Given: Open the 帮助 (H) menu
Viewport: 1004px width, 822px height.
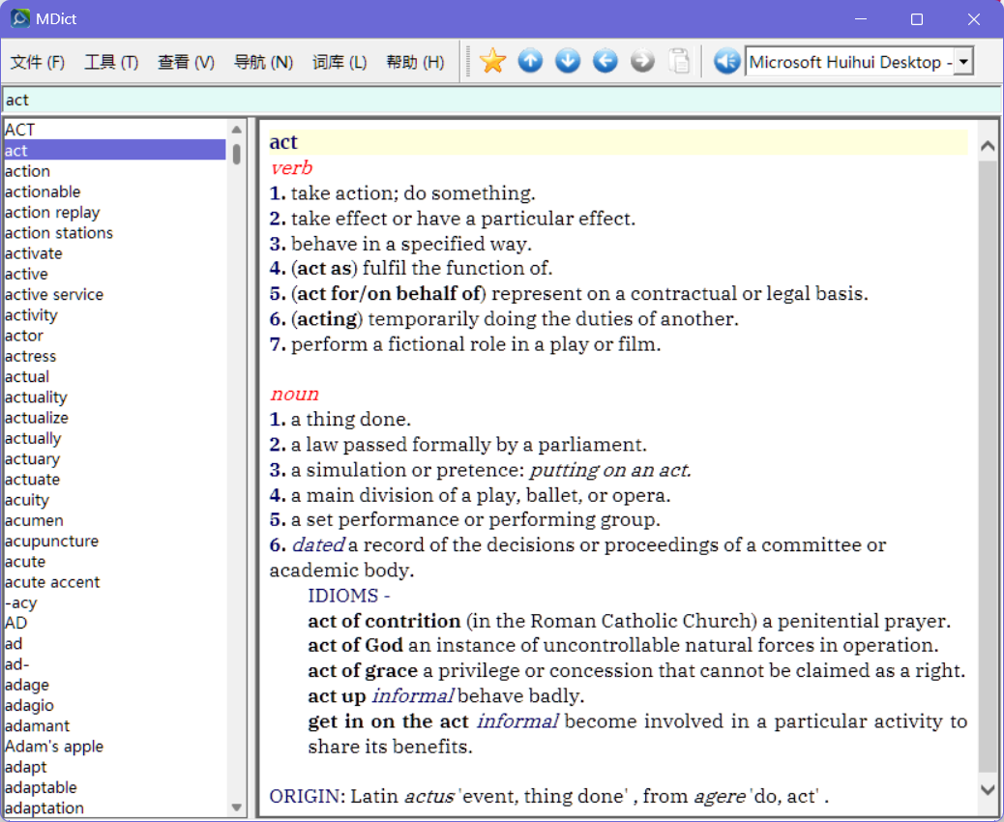Looking at the screenshot, I should click(415, 62).
